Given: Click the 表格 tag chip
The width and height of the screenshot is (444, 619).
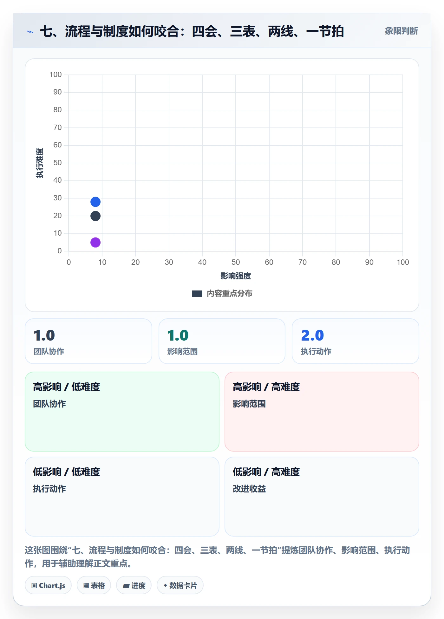Looking at the screenshot, I should point(94,585).
